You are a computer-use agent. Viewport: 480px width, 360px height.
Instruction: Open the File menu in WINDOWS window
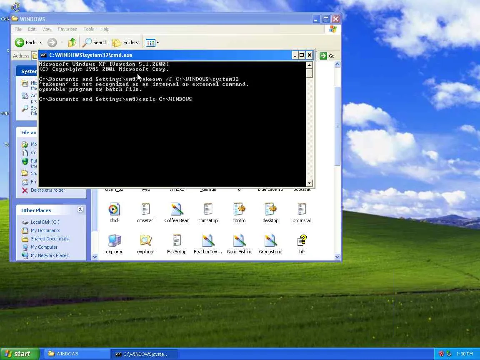[18, 29]
